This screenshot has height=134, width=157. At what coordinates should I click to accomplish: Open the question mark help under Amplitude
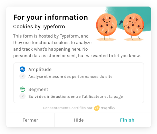pos(22,76)
